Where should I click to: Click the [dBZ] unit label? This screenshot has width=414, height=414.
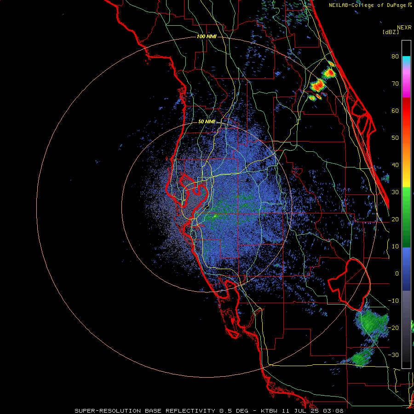391,32
